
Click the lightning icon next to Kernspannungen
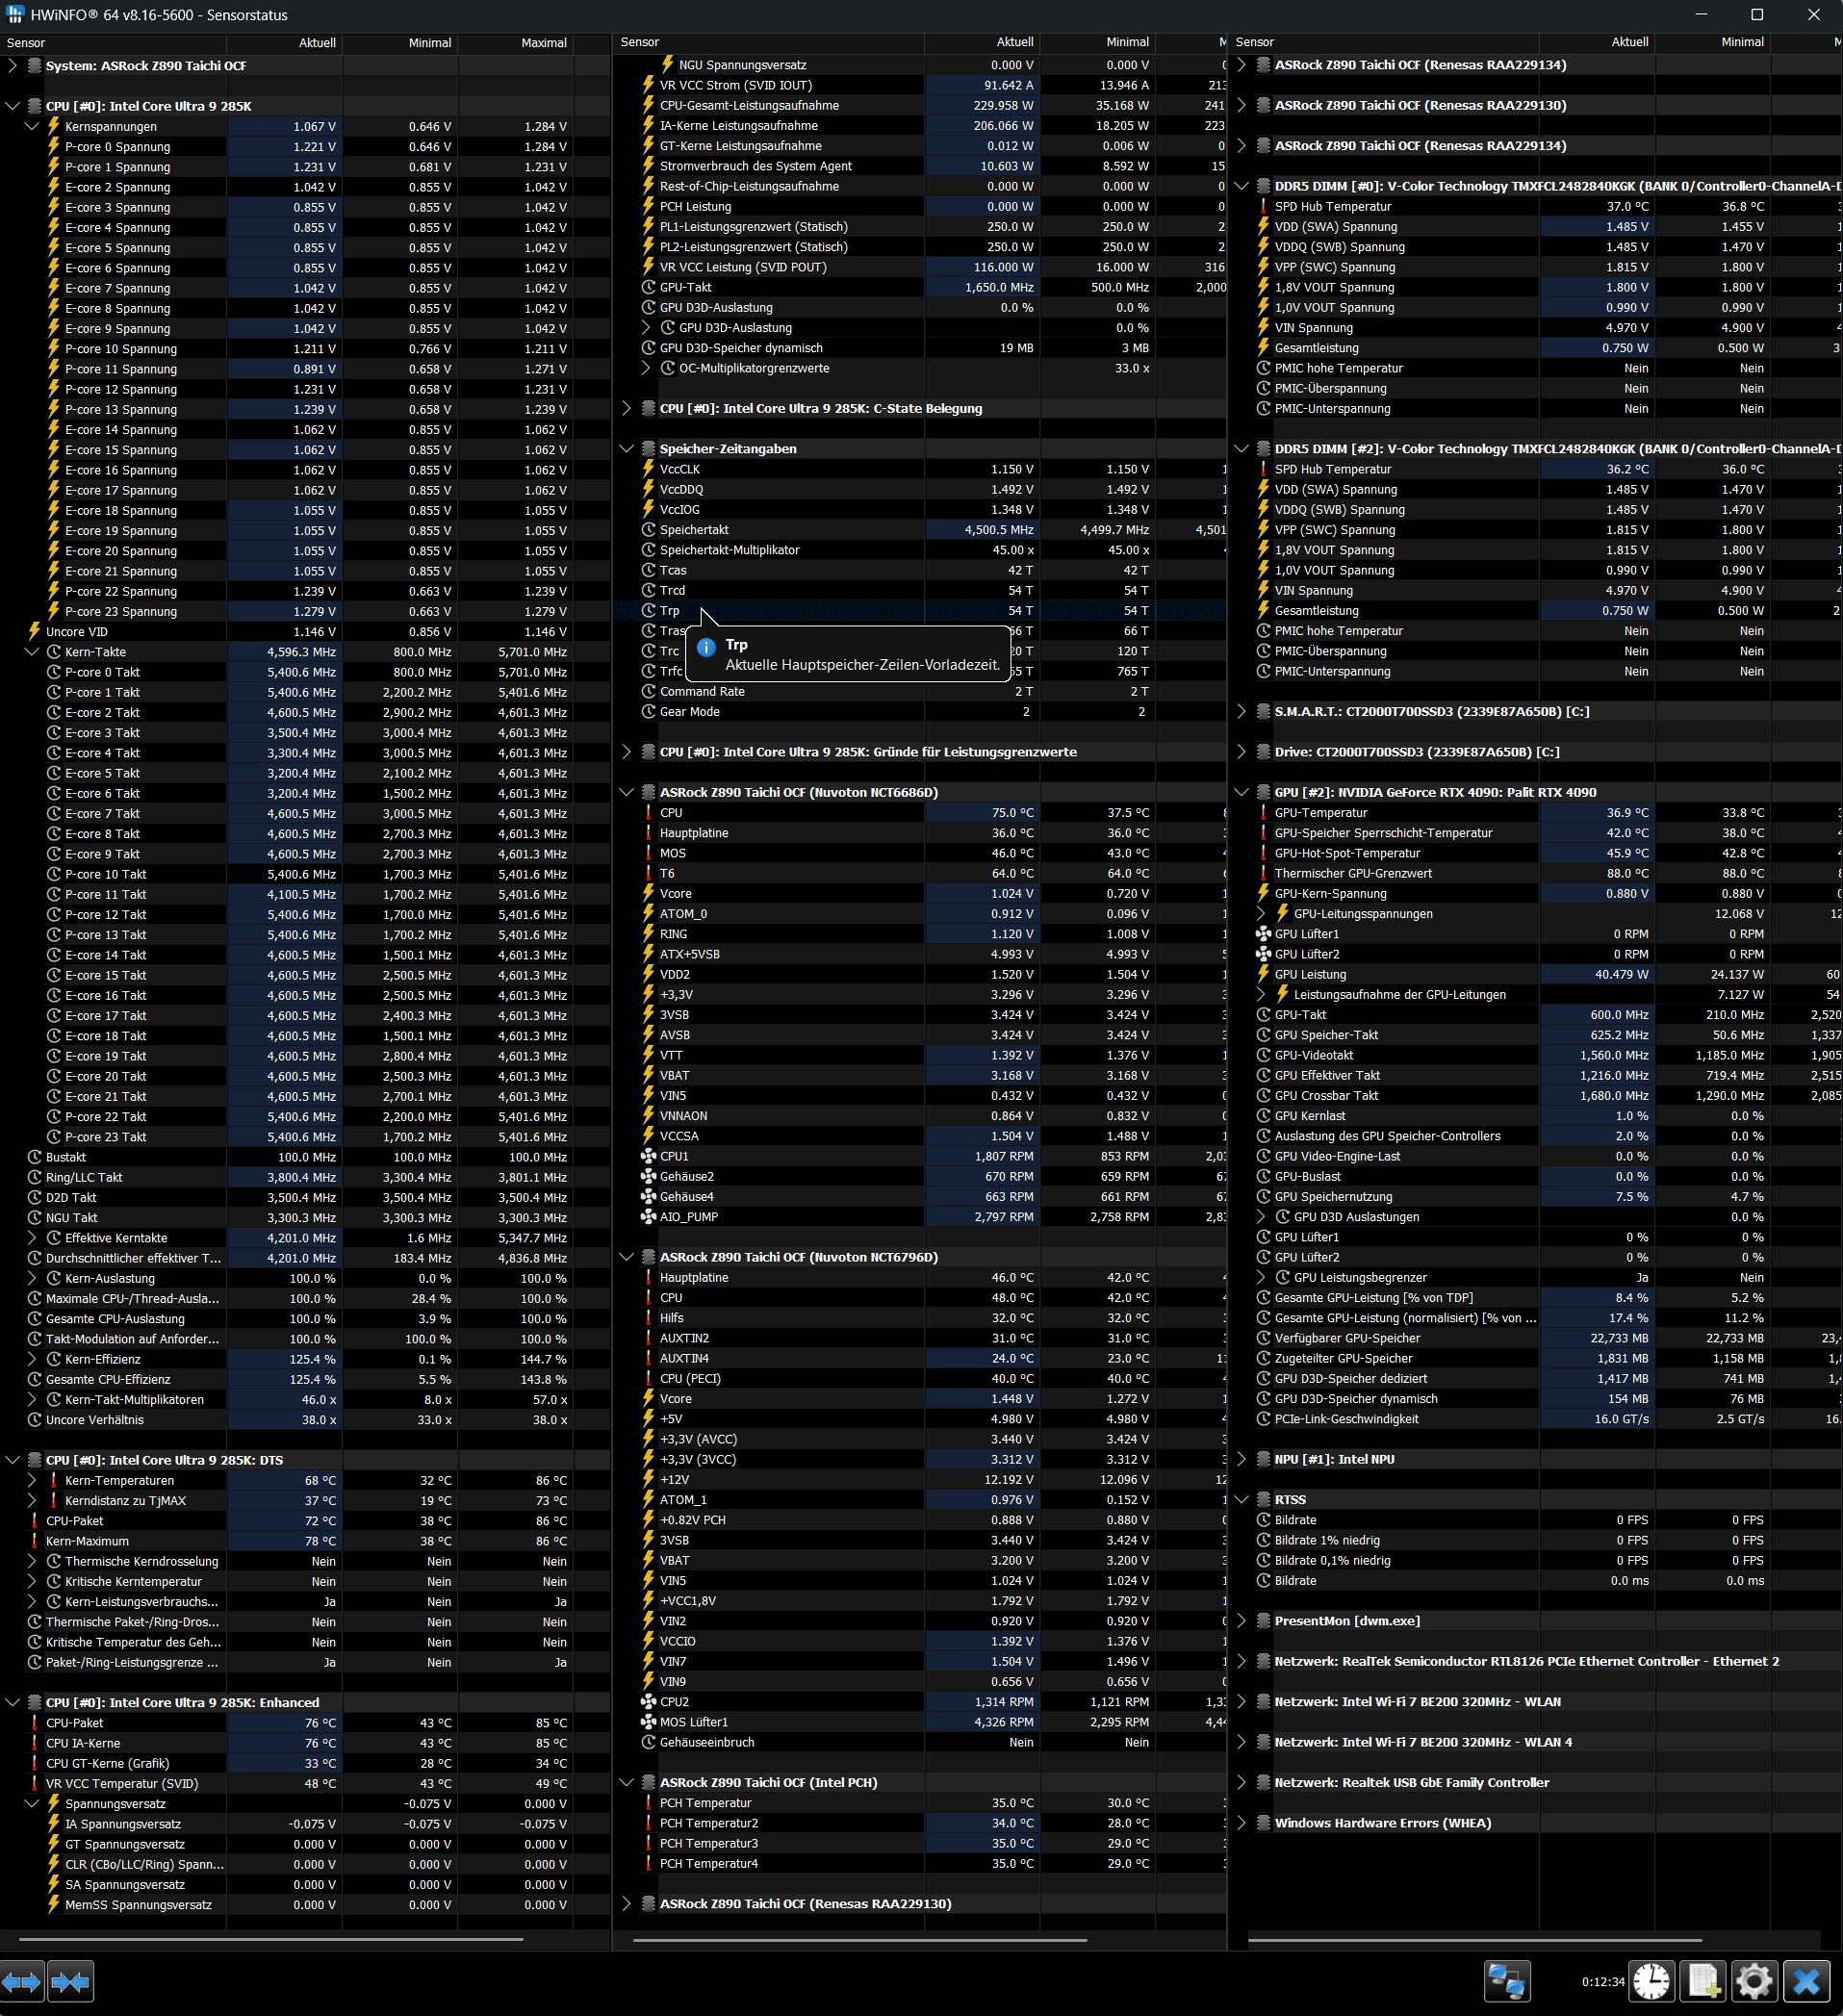coord(54,127)
